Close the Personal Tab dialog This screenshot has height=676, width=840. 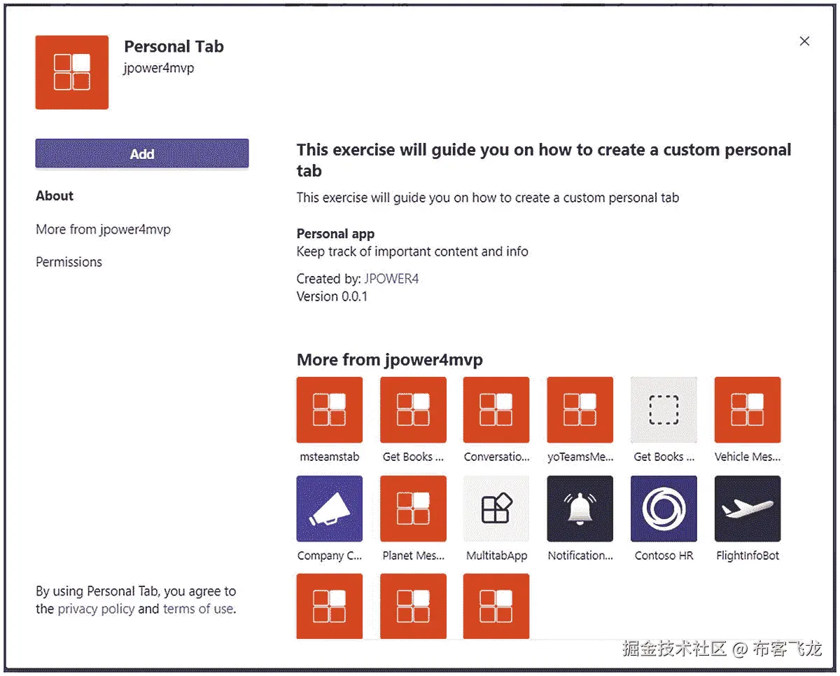pos(804,41)
